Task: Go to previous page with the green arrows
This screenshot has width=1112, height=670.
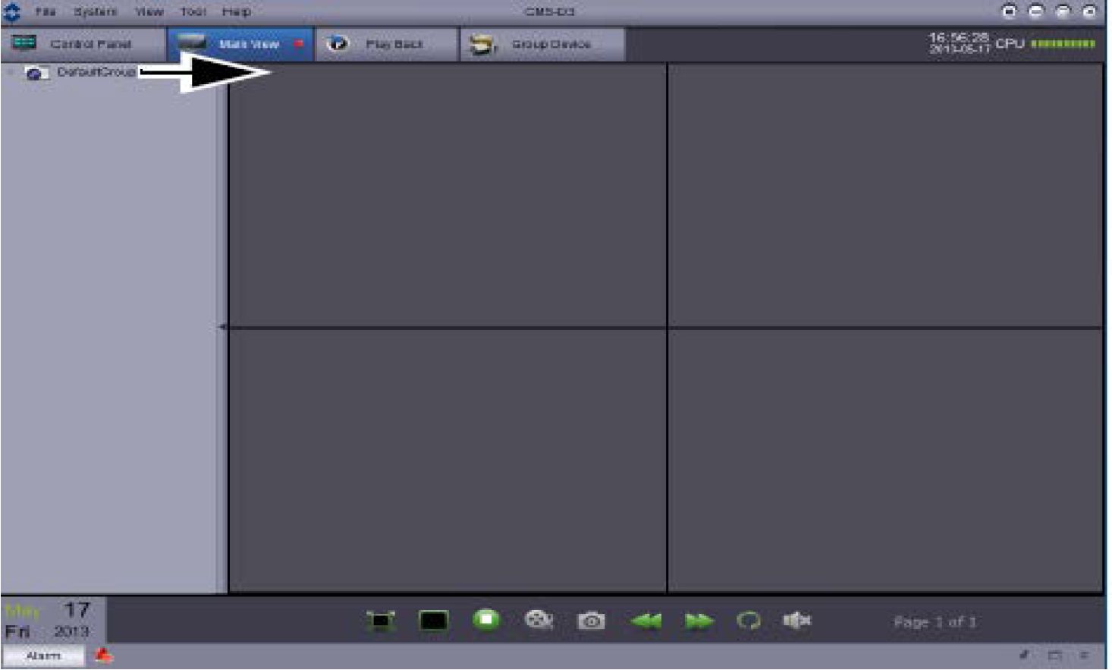Action: coord(646,621)
